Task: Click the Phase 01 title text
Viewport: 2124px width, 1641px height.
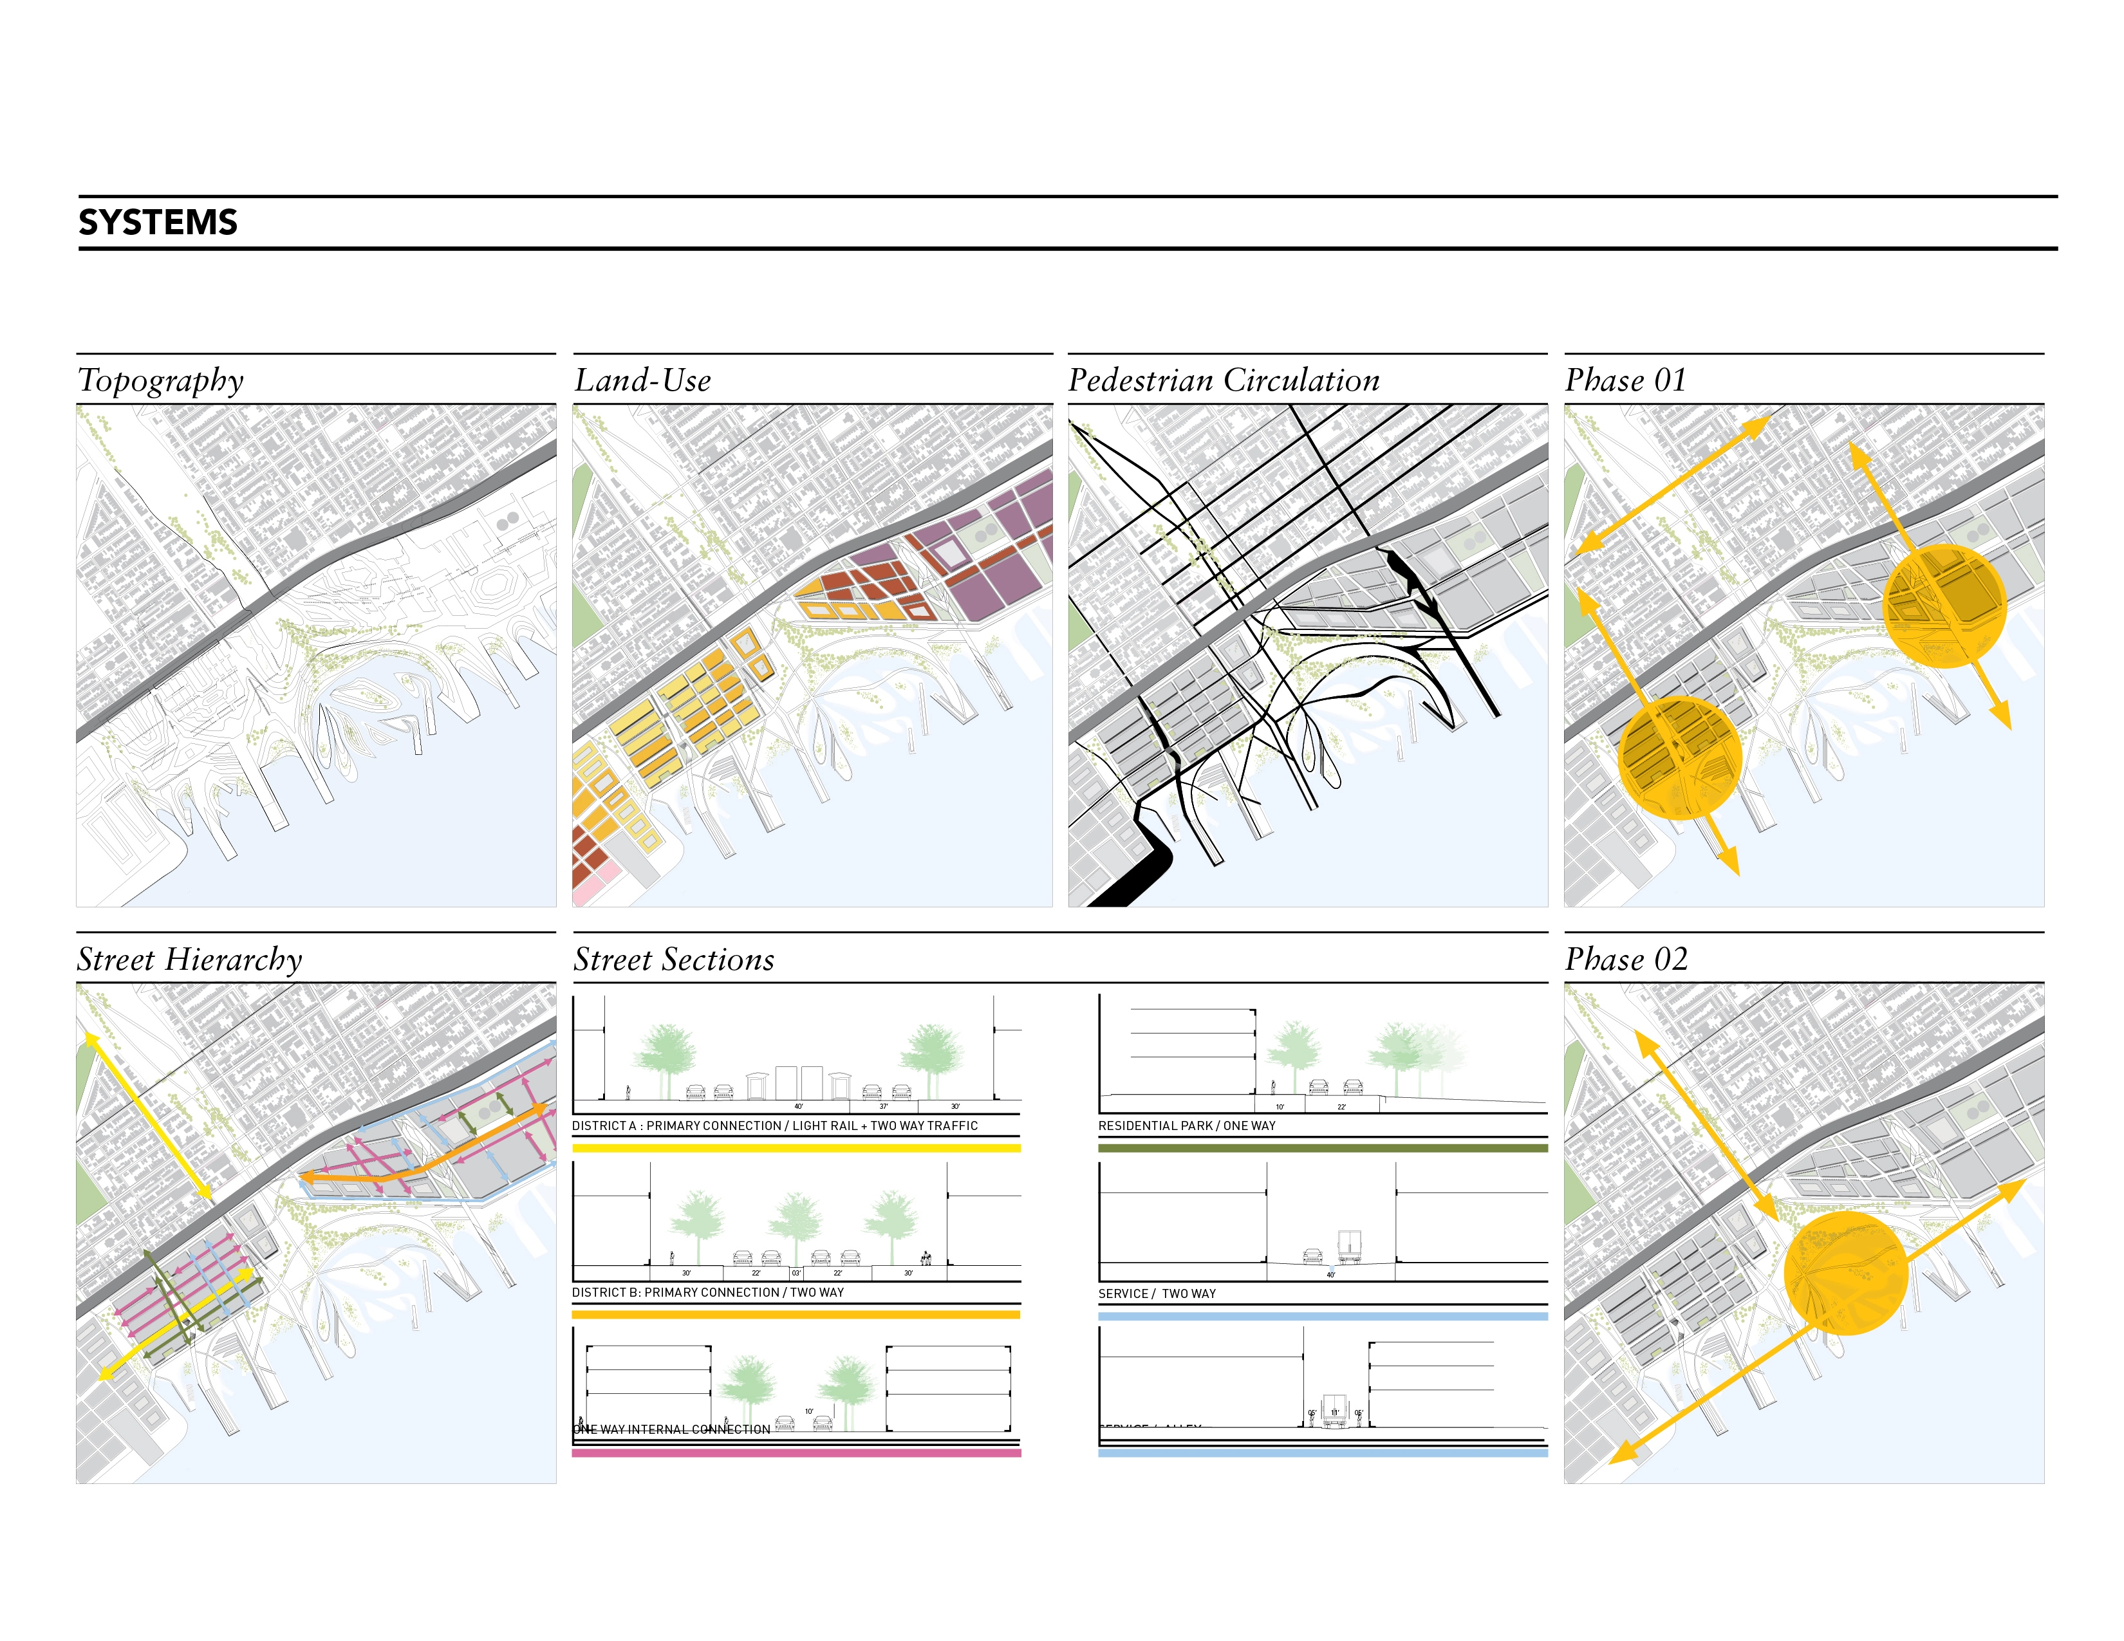Action: coord(1626,380)
